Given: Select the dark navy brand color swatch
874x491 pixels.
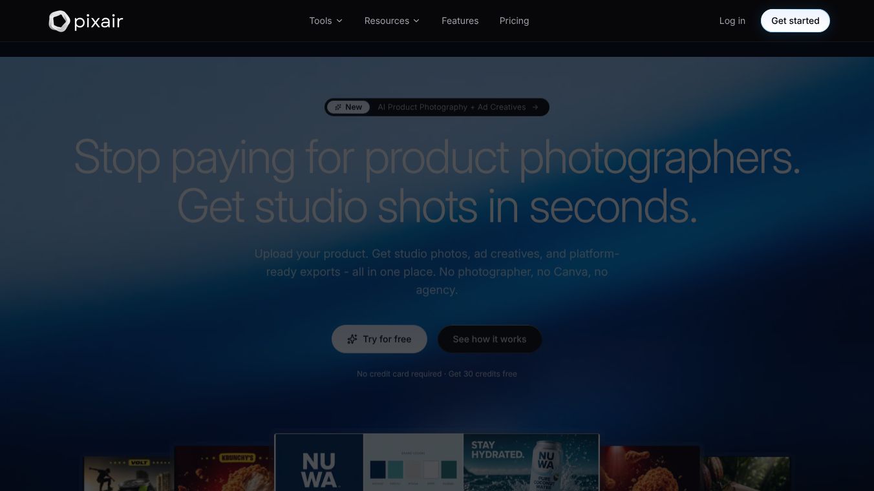Looking at the screenshot, I should click(378, 470).
